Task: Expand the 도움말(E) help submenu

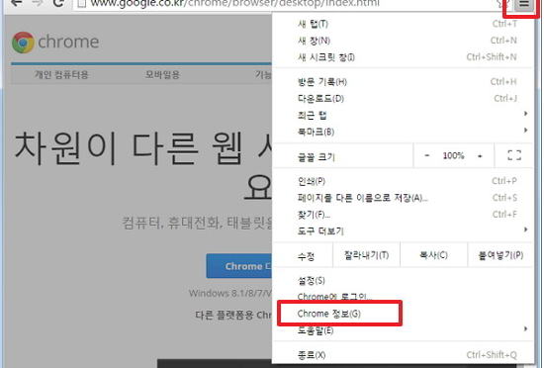Action: (404, 330)
